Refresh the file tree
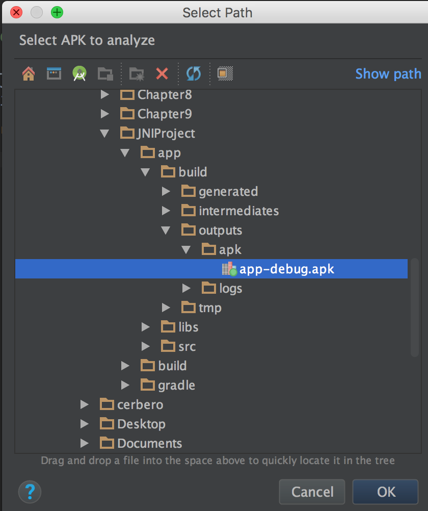The image size is (428, 511). point(194,74)
